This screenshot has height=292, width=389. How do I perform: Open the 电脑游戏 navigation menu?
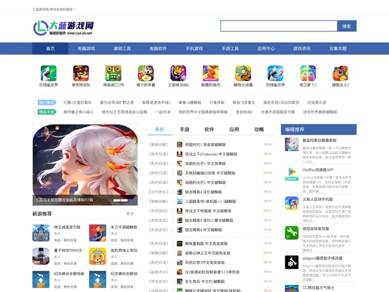(86, 49)
